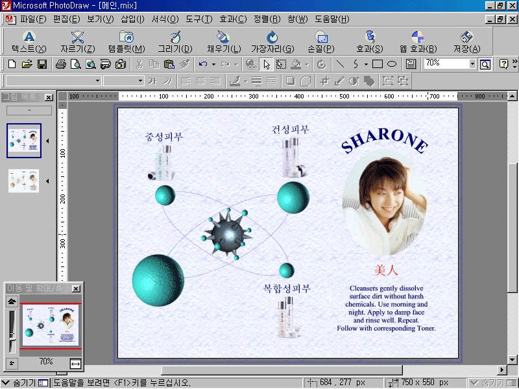This screenshot has height=389, width=519.
Task: Open the 그리기(D) draw tool
Action: tap(175, 41)
